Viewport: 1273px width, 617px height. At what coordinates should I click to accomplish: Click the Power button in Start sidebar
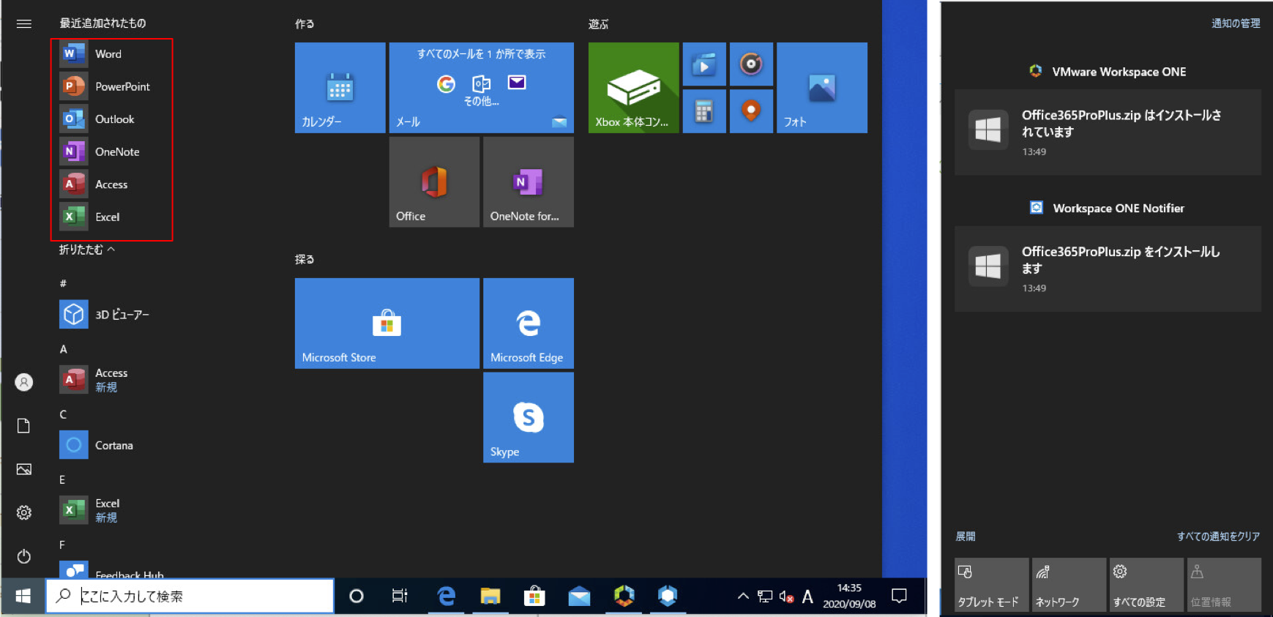(24, 556)
